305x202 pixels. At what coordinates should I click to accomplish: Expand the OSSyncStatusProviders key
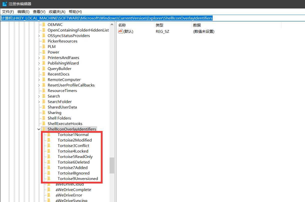pyautogui.click(x=39, y=36)
